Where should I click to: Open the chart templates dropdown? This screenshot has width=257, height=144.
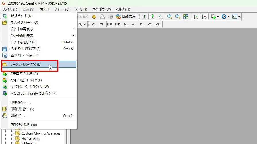[236, 17]
